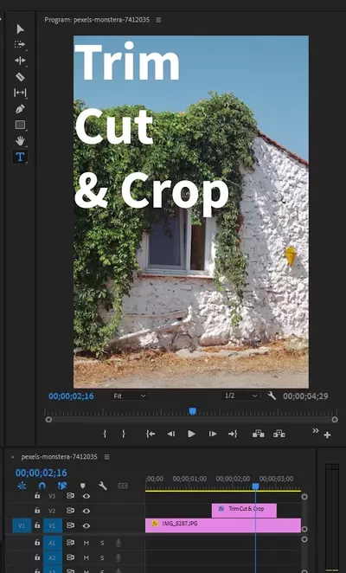Select the pexels-monstera-7412035 timeline tab

coord(59,457)
